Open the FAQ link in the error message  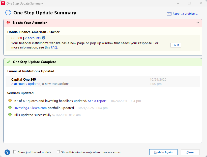[x=54, y=47]
